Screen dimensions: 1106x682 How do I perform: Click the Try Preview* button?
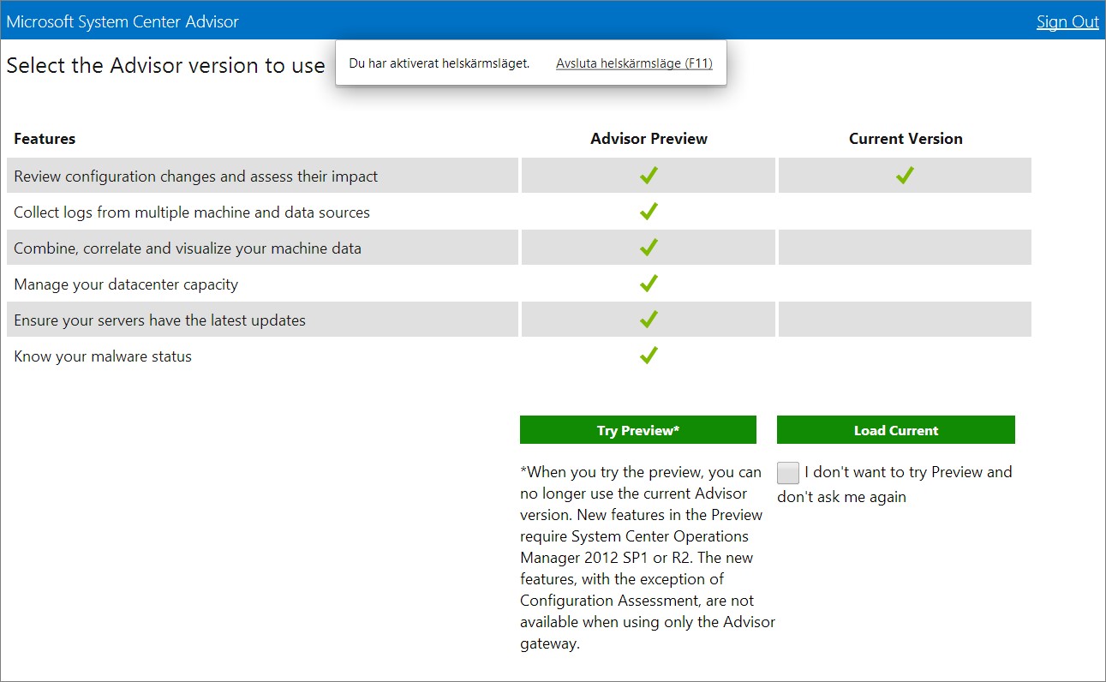pos(638,430)
